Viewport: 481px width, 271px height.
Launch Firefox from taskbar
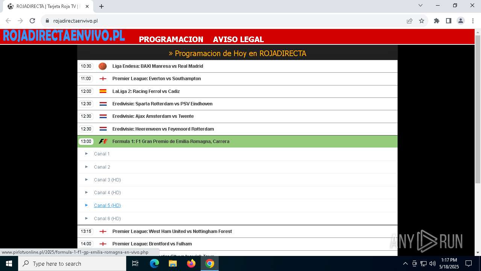191,263
